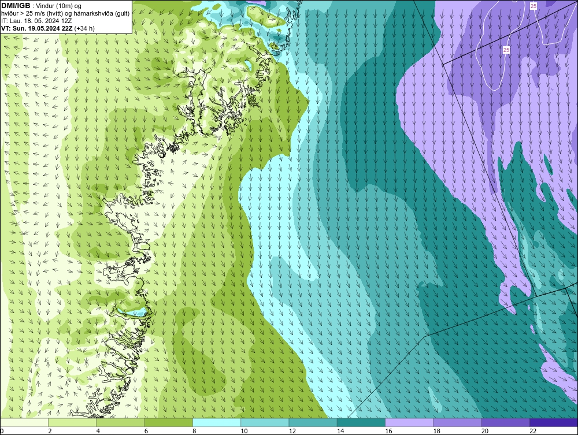The width and height of the screenshot is (578, 435).
Task: Click the lower '25' gust contour label
Action: tap(506, 50)
